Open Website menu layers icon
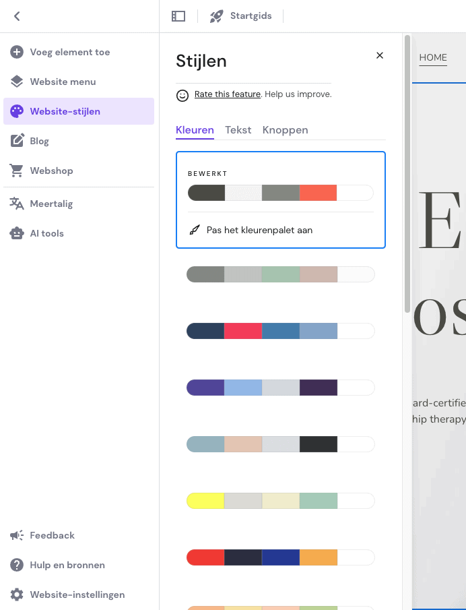Viewport: 466px width, 610px height. [x=17, y=82]
